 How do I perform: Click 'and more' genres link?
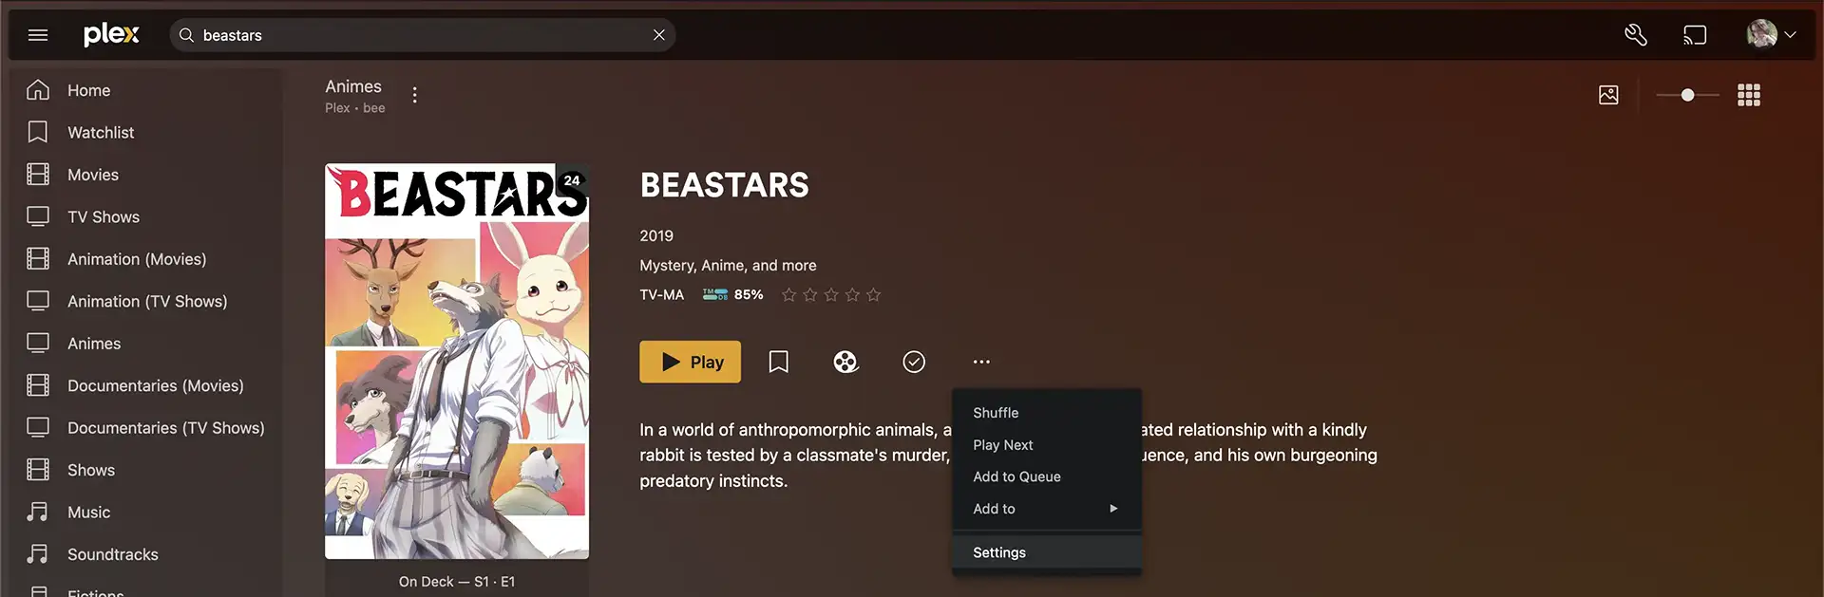click(x=785, y=266)
